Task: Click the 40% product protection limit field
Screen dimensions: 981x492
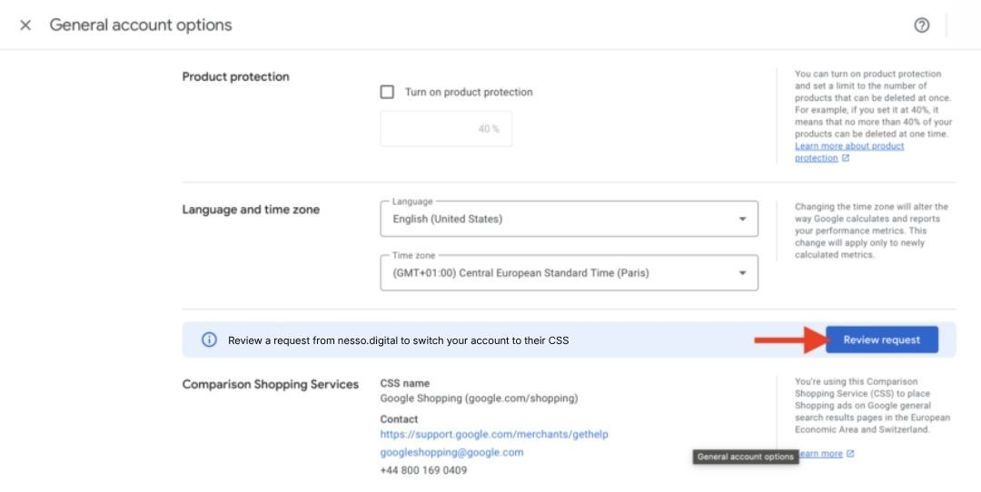Action: click(446, 129)
